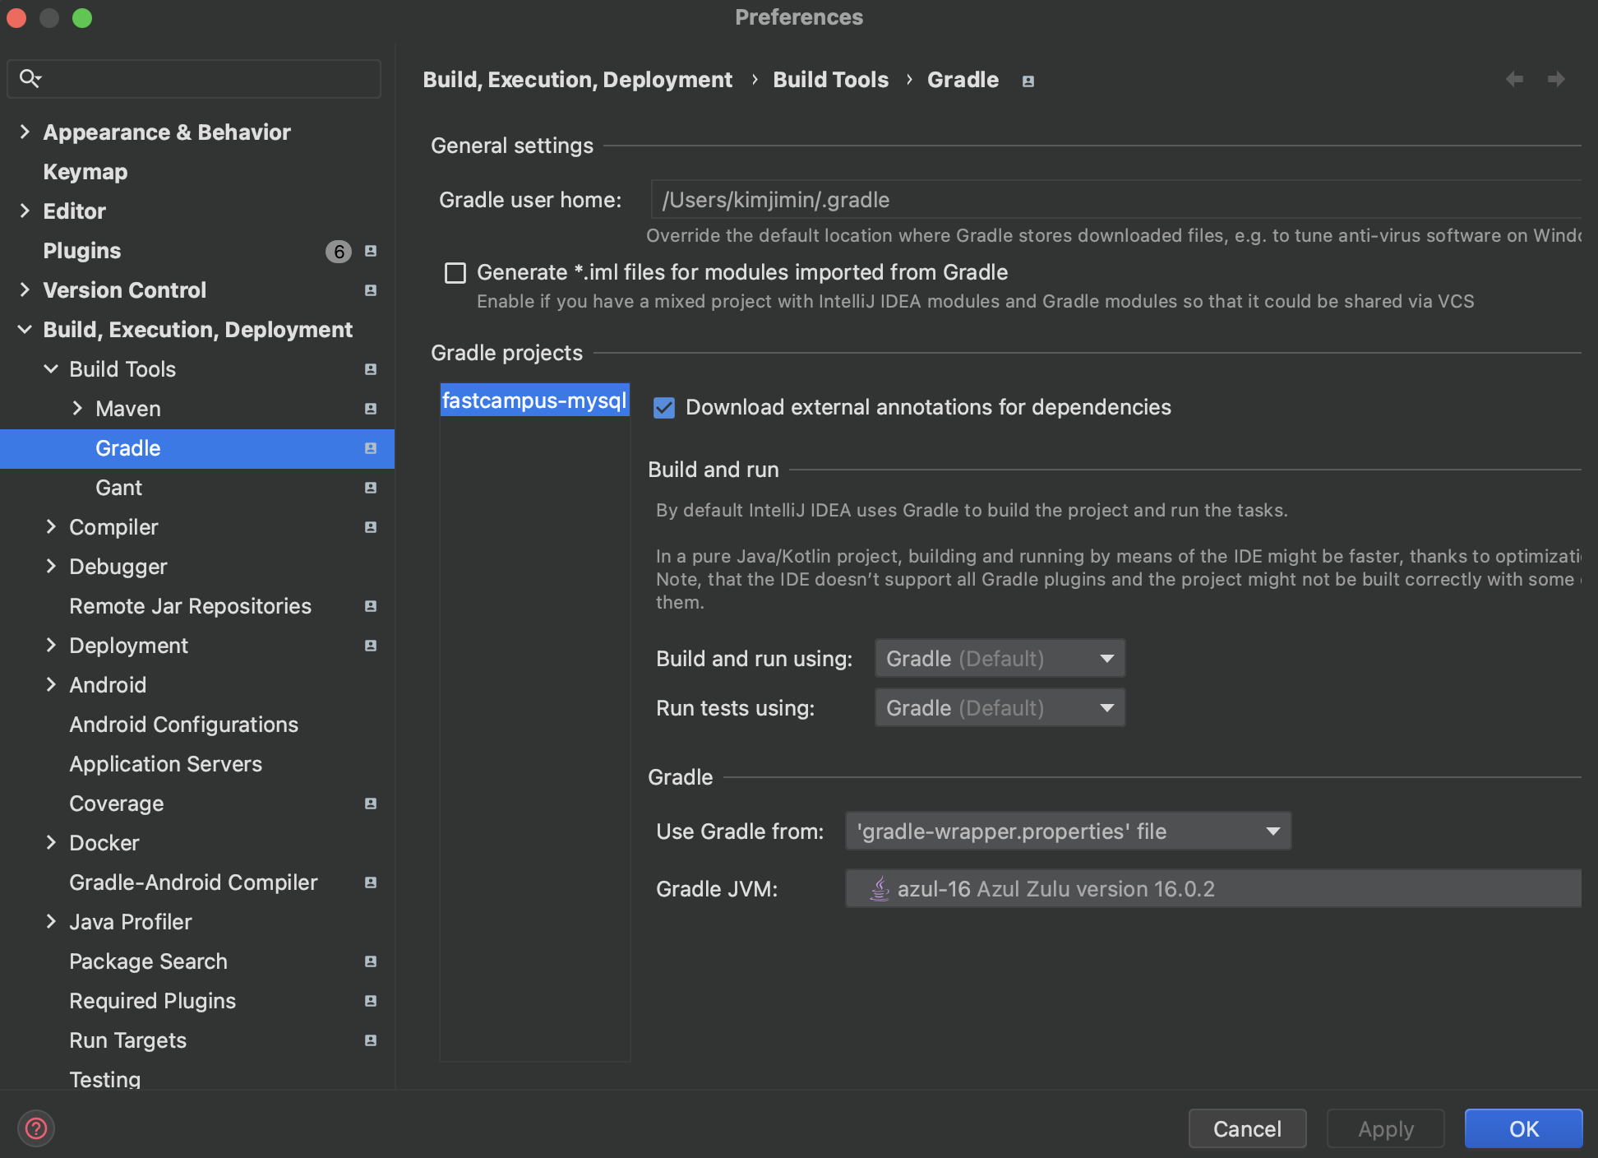Screen dimensions: 1598x1158
Task: Click the project-level icon on Deployment row
Action: pos(371,646)
